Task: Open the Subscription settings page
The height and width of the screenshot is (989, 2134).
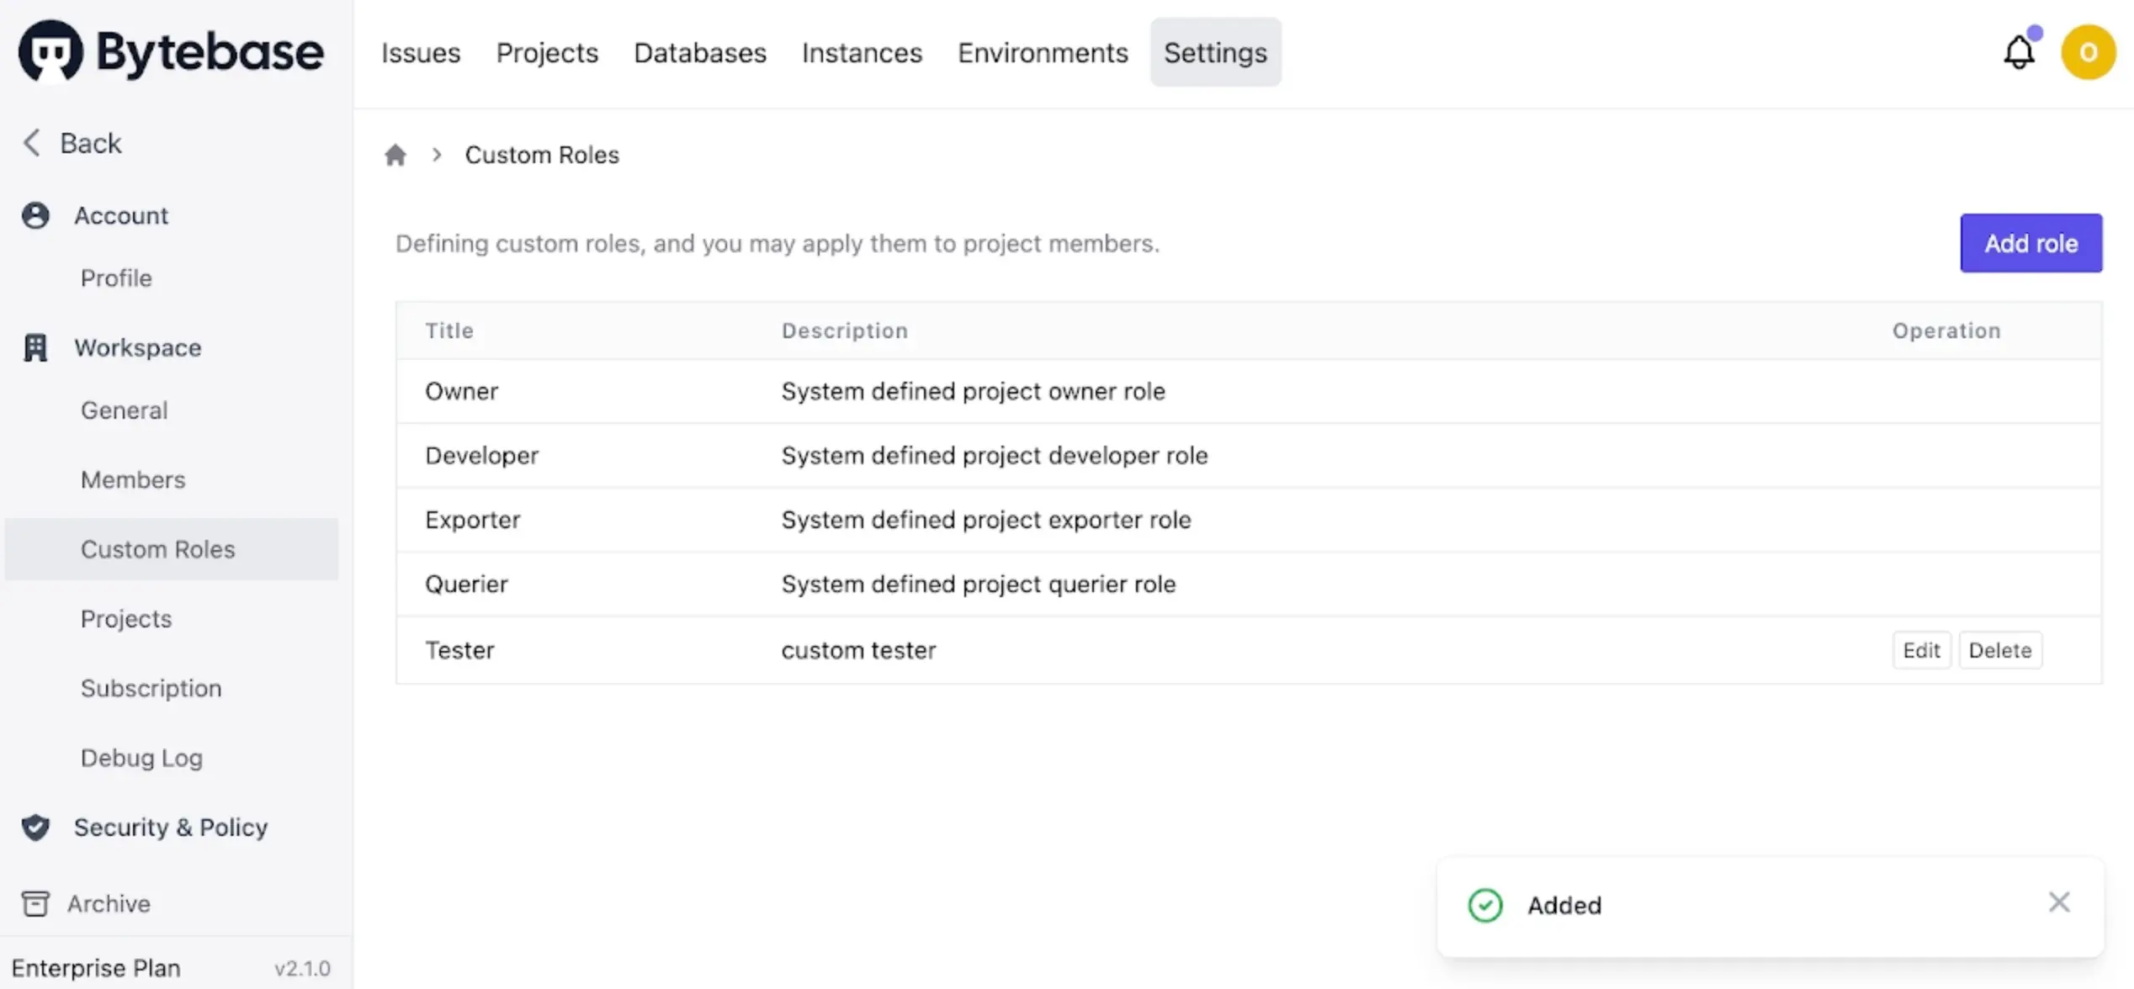Action: [x=151, y=688]
